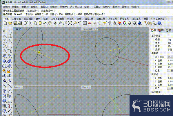
Task: Switch to the 图 layers panel tab
Action: coord(161,31)
